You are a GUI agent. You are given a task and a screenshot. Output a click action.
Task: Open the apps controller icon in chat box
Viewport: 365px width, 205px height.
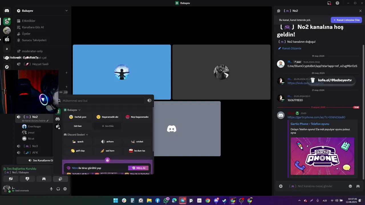(x=358, y=186)
